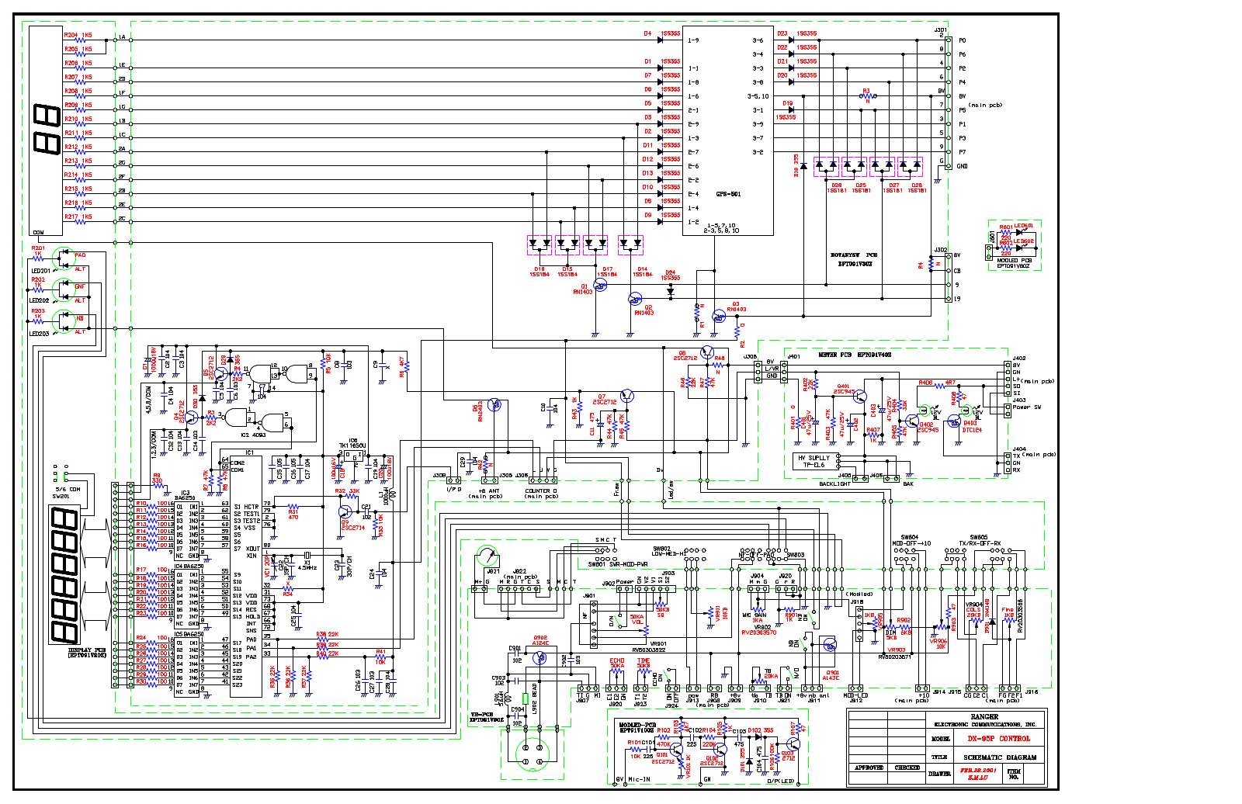The width and height of the screenshot is (1242, 804).
Task: Click the Q902 A124E transistor symbol
Action: (x=540, y=657)
